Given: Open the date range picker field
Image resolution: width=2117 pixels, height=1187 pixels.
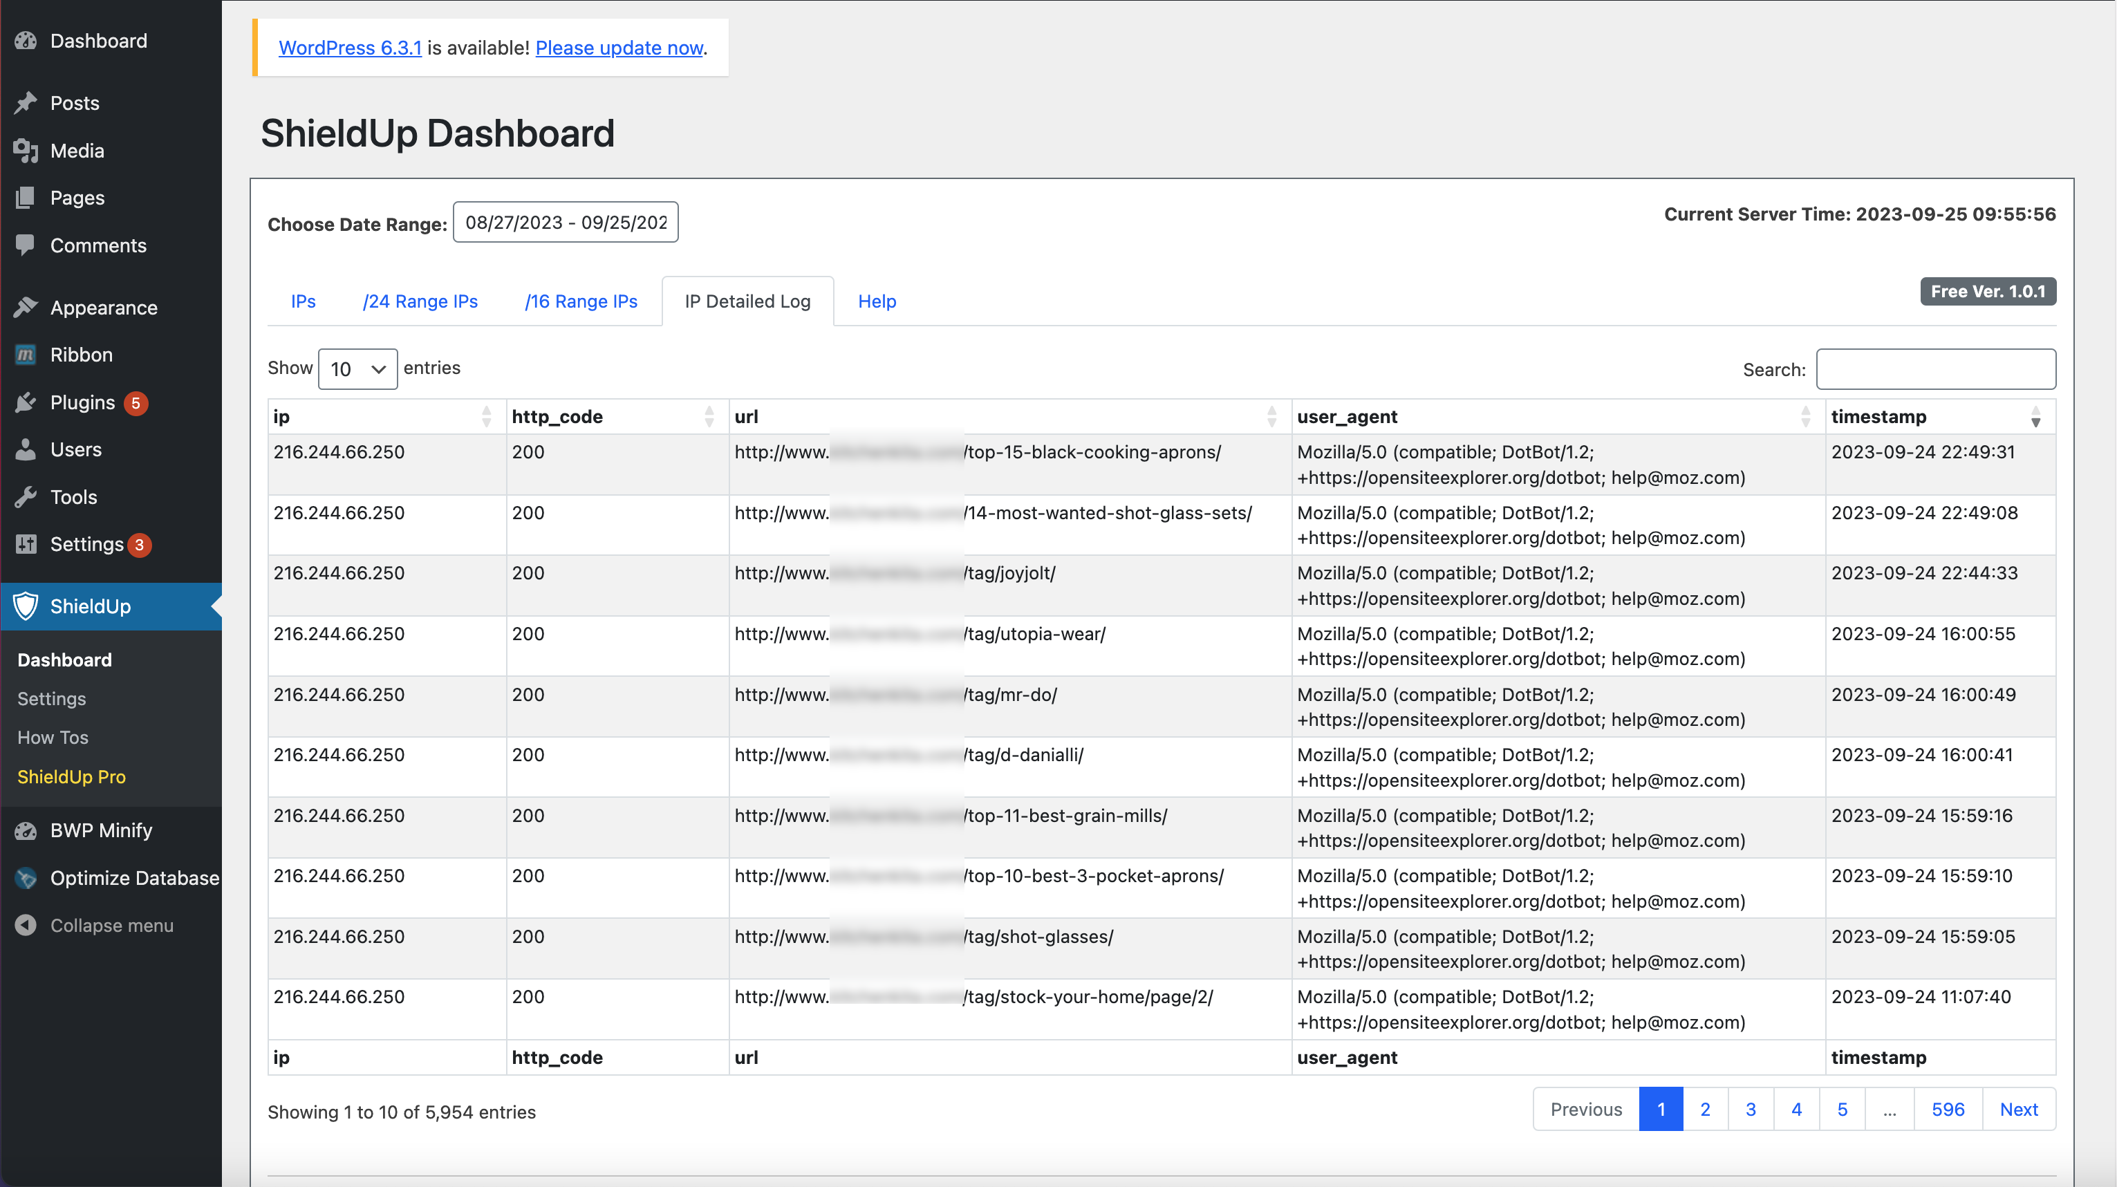Looking at the screenshot, I should 566,222.
